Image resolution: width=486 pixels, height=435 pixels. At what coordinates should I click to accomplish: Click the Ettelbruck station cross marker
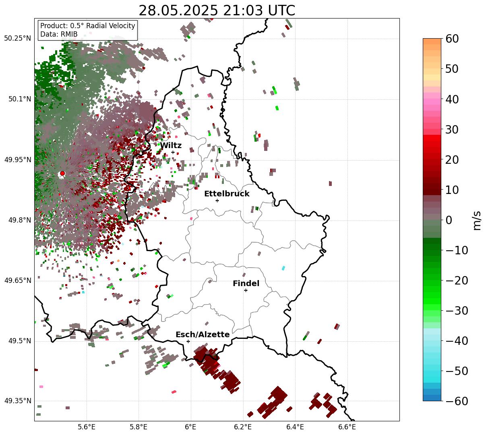[x=217, y=200]
